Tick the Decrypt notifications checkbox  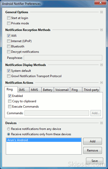(x=9, y=52)
